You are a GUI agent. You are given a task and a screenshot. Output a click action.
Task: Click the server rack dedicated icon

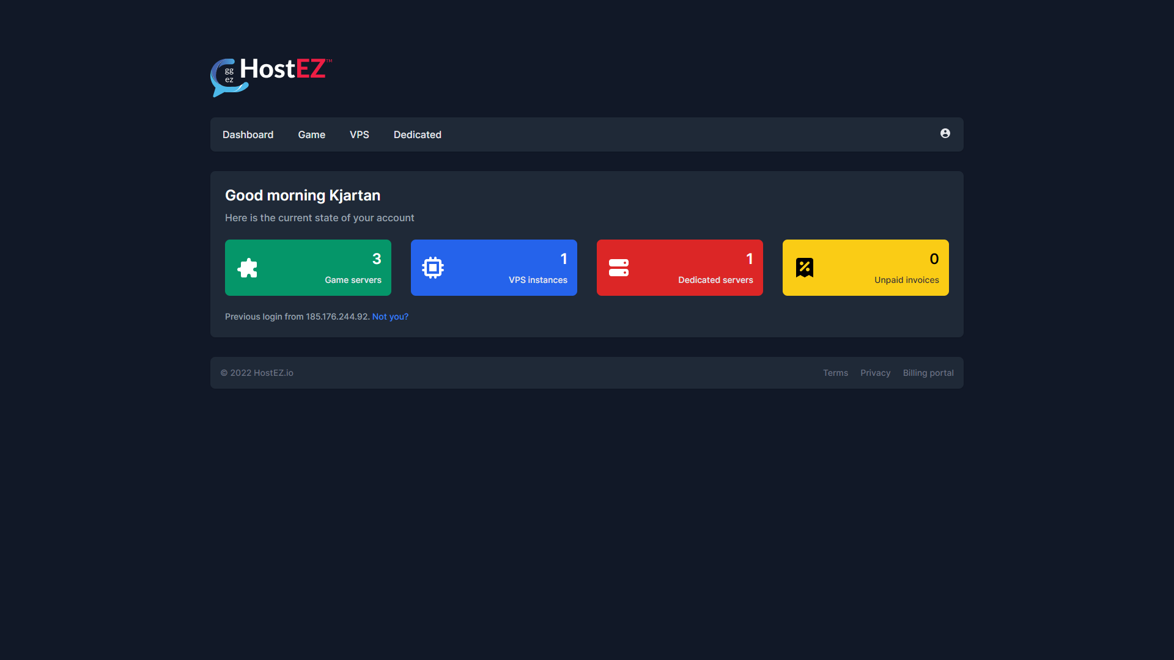tap(619, 268)
